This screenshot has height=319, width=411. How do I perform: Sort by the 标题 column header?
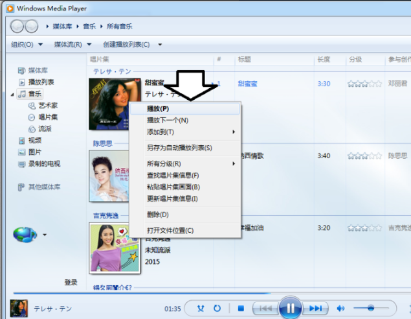click(274, 60)
